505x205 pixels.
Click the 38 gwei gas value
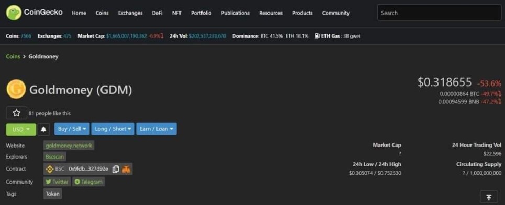(x=352, y=36)
